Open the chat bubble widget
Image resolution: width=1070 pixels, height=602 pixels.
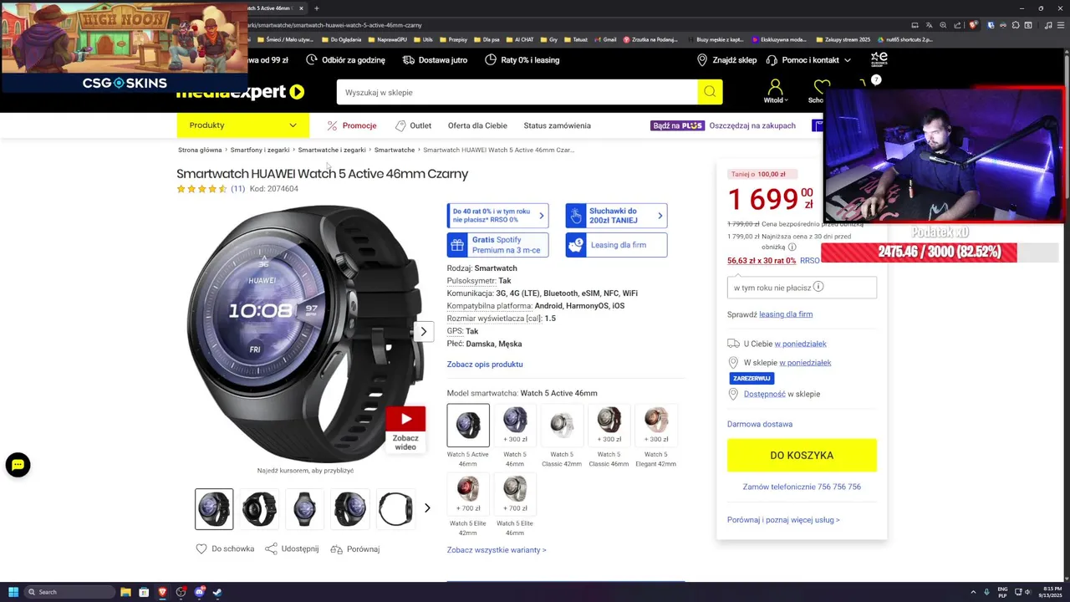click(18, 465)
